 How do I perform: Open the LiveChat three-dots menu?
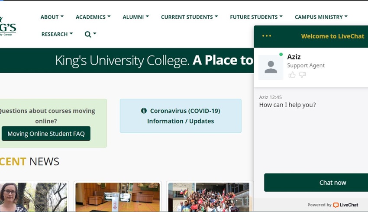tap(267, 36)
